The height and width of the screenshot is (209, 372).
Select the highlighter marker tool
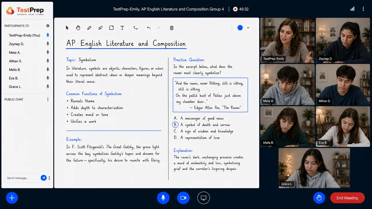pos(101,28)
